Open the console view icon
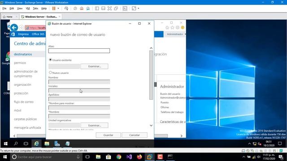The height and width of the screenshot is (161, 287). coord(125,8)
